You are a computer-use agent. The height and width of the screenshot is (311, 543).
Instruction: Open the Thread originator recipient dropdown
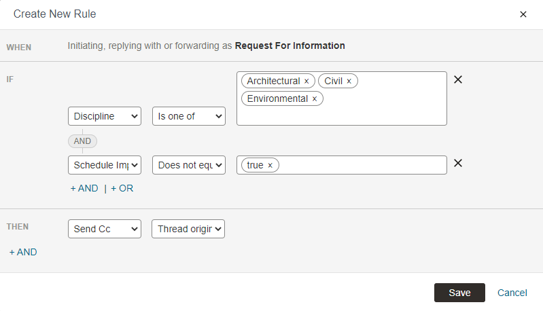pos(188,229)
